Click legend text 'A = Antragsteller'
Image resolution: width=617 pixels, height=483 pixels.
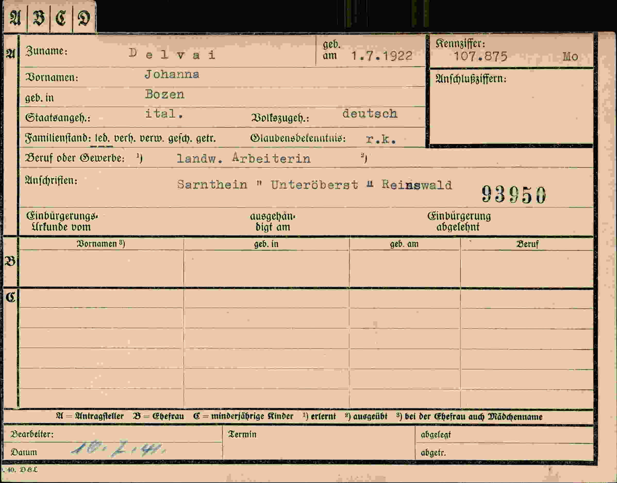[x=90, y=416]
